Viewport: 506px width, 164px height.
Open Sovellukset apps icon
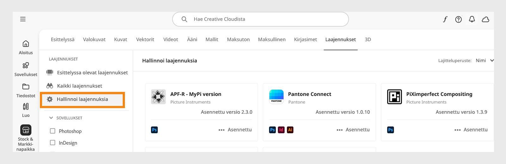pos(26,66)
